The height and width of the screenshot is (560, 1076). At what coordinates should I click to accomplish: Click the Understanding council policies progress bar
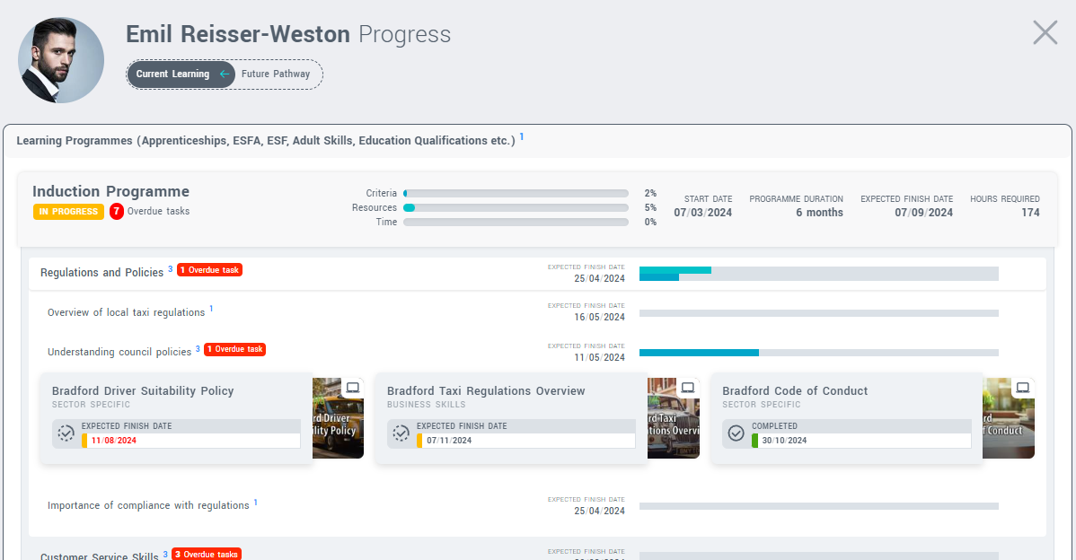point(818,353)
